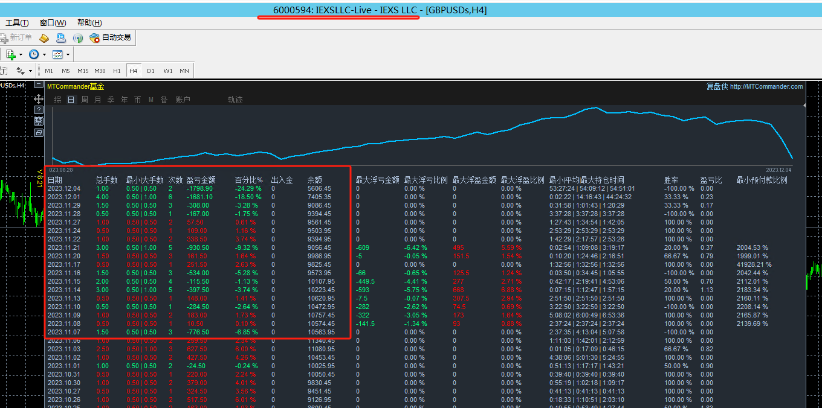Open the 账户 account tab
The image size is (822, 408).
pyautogui.click(x=183, y=100)
